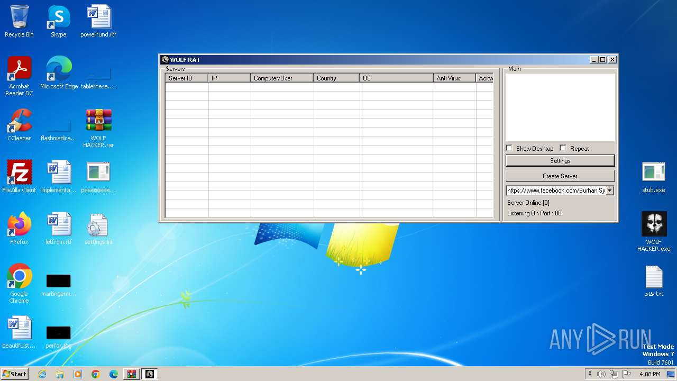Select the implementa document icon
Screen dimensions: 677x381
(59, 177)
